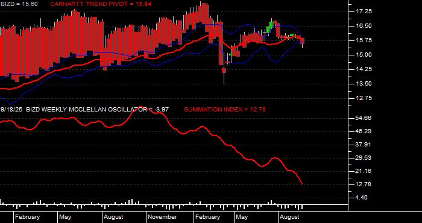This screenshot has width=422, height=223.
Task: Click the 14.25 price axis value
Action: point(365,69)
